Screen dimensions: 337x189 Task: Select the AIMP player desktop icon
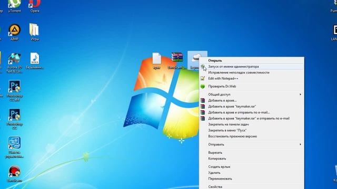[x=14, y=32]
